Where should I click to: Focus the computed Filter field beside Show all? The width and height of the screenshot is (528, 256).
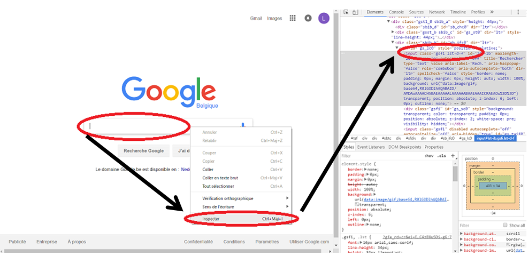(x=480, y=226)
